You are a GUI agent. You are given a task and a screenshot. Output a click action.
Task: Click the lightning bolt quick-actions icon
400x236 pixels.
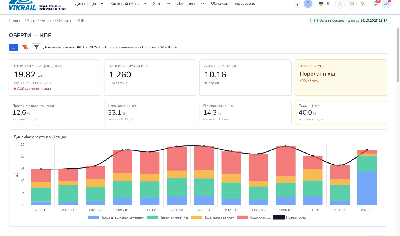tap(362, 4)
